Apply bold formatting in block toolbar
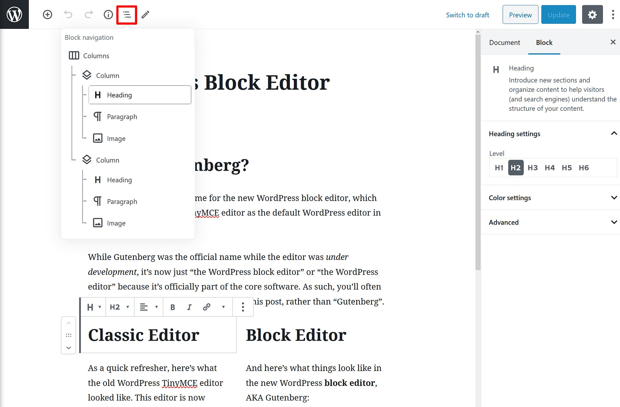Image resolution: width=620 pixels, height=407 pixels. coord(173,307)
